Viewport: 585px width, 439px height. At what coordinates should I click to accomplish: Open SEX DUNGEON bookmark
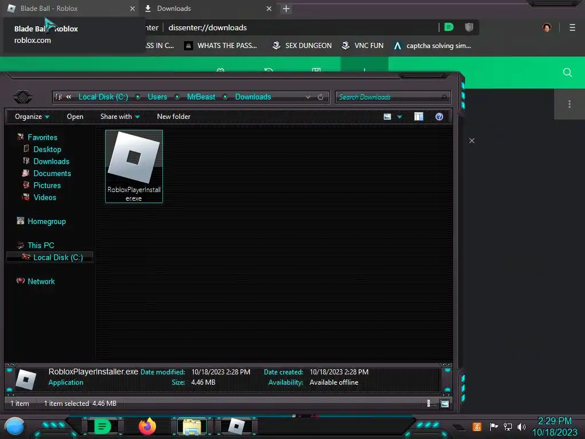302,46
